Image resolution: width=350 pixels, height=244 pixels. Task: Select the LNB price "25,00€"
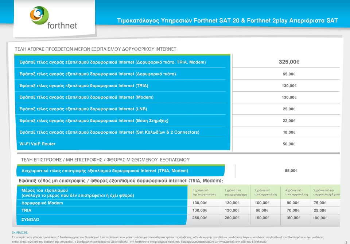coord(289,109)
